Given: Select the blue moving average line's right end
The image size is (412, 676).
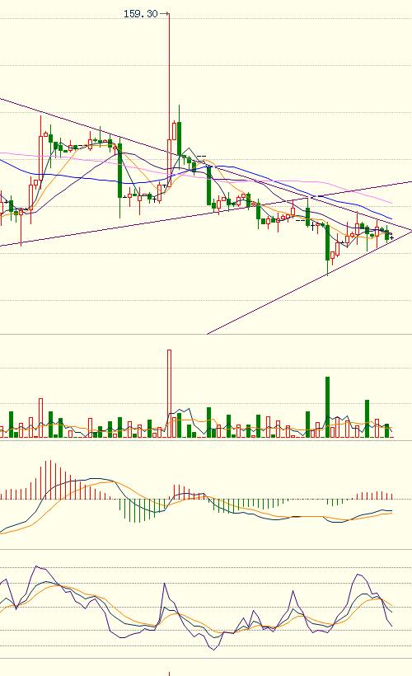Looking at the screenshot, I should 390,218.
